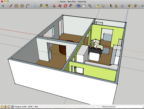Click the highlighted Orbit tool

pos(79,6)
